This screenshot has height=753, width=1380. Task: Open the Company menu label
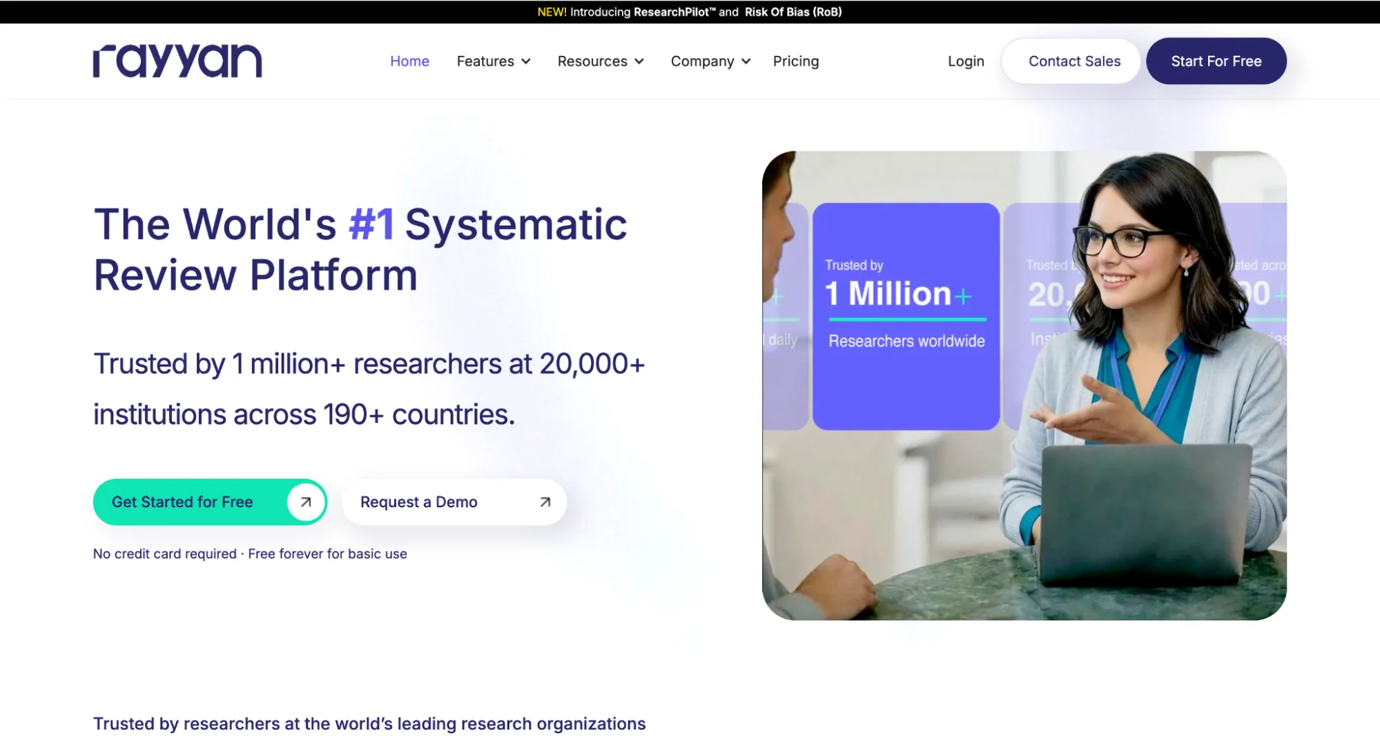pos(702,61)
